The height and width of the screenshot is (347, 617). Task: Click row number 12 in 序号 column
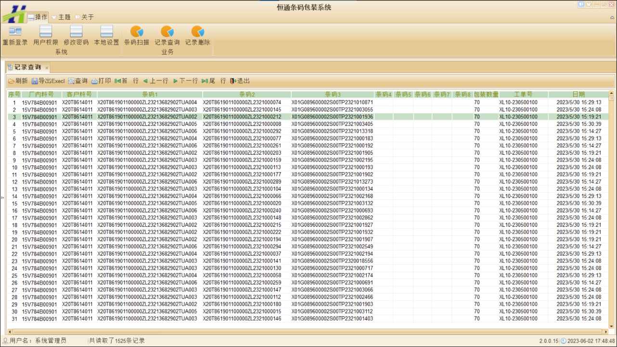pos(14,182)
